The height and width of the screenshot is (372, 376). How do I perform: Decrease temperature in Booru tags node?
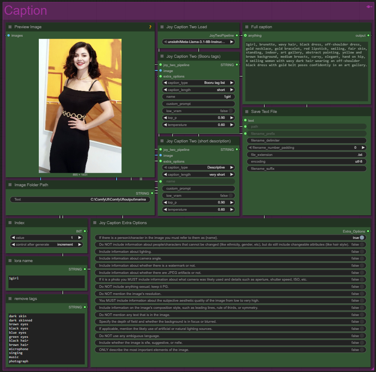[x=165, y=125]
